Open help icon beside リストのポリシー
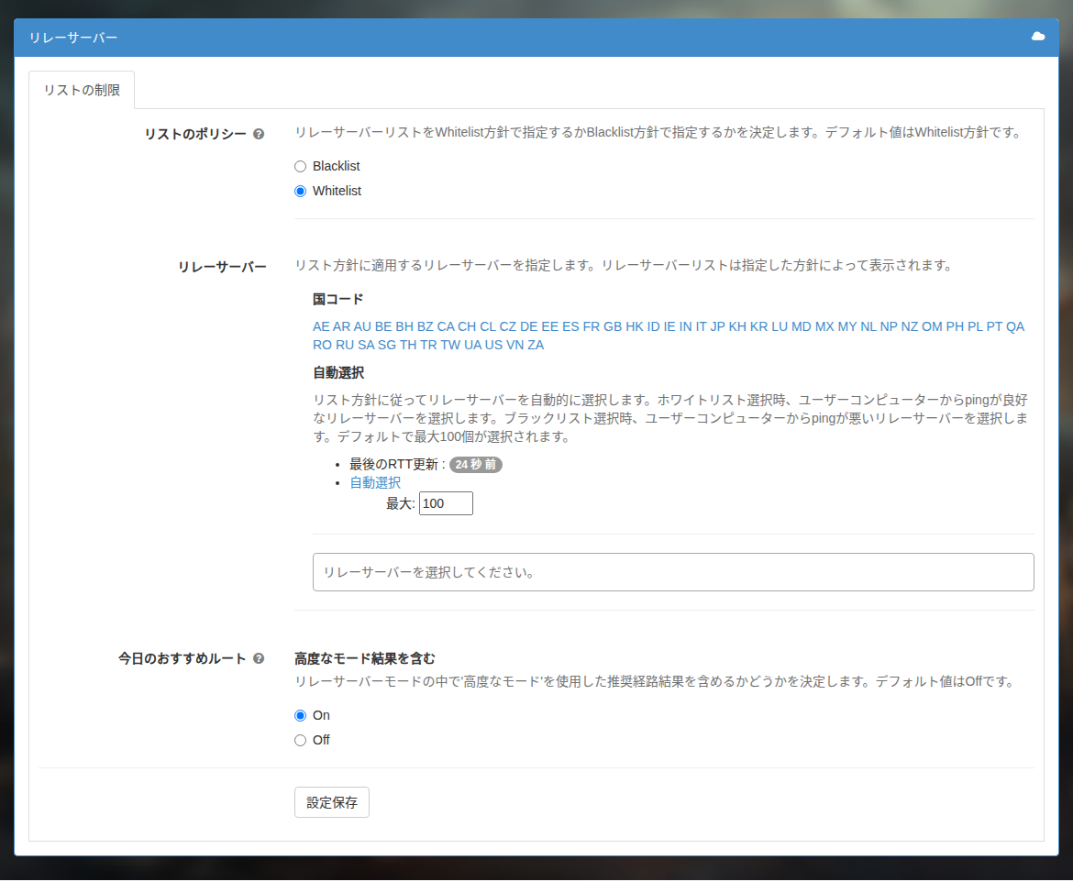Image resolution: width=1073 pixels, height=893 pixels. [x=259, y=134]
